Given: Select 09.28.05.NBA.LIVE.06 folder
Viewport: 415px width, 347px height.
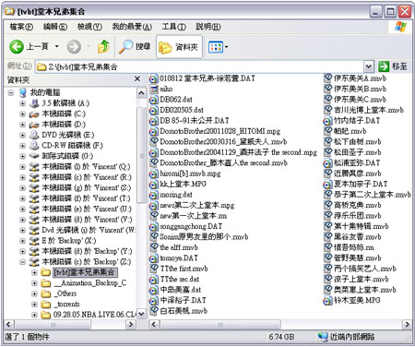Looking at the screenshot, I should tap(94, 315).
